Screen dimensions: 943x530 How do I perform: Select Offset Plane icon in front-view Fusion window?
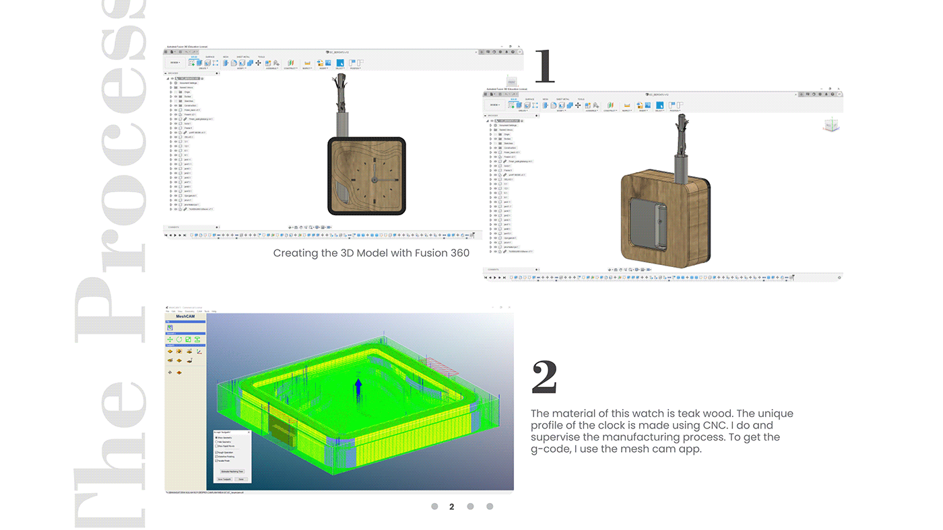[x=290, y=63]
